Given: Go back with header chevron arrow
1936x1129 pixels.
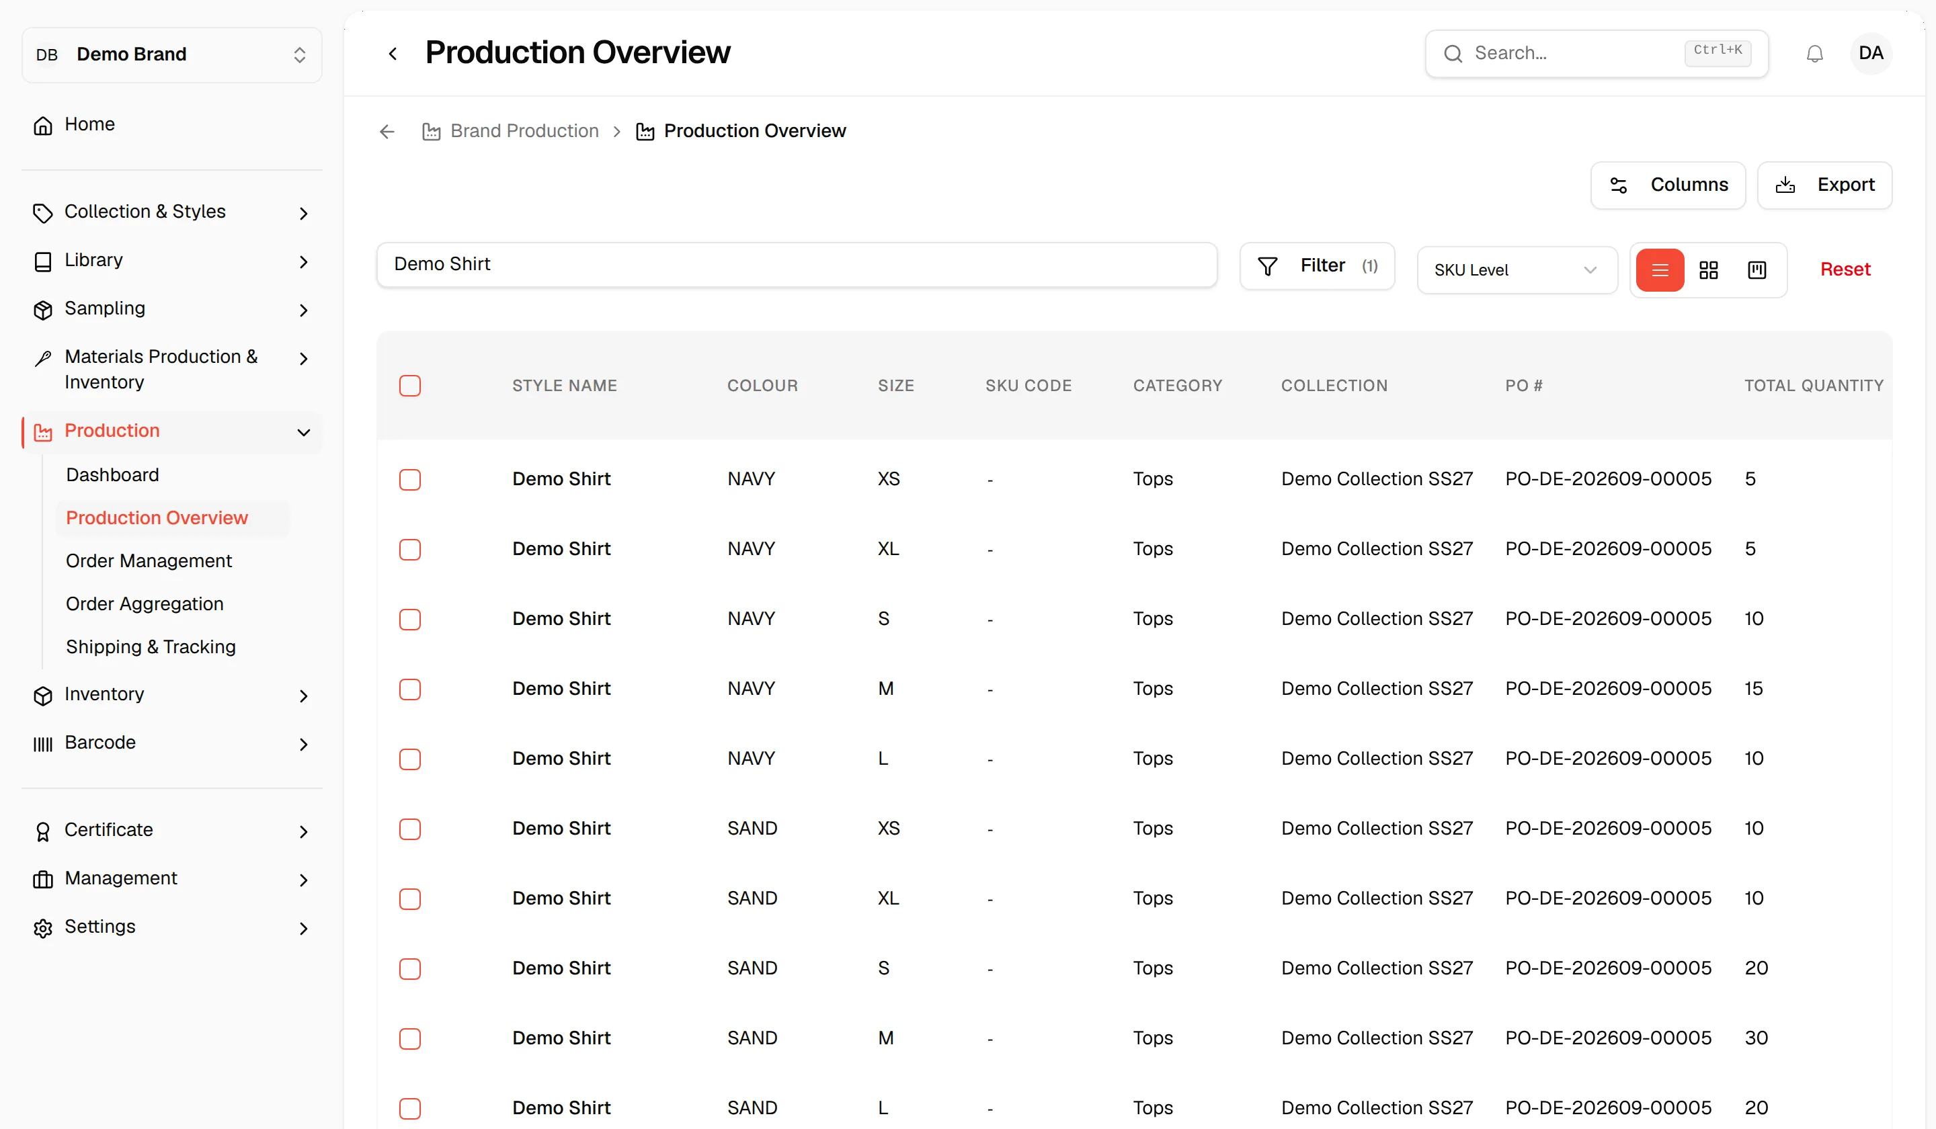Looking at the screenshot, I should (x=393, y=54).
